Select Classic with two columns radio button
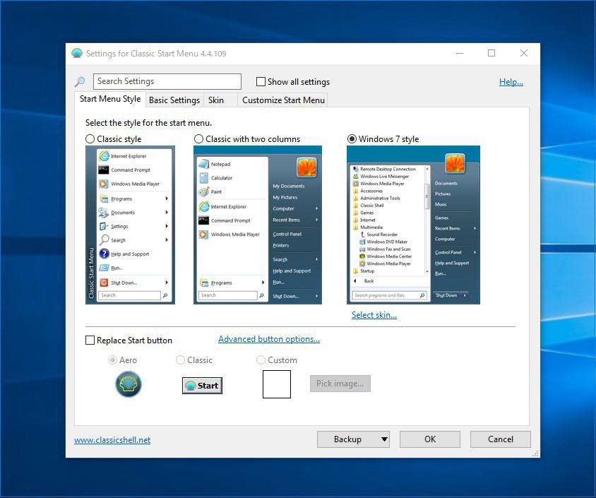This screenshot has width=596, height=498. tap(198, 139)
